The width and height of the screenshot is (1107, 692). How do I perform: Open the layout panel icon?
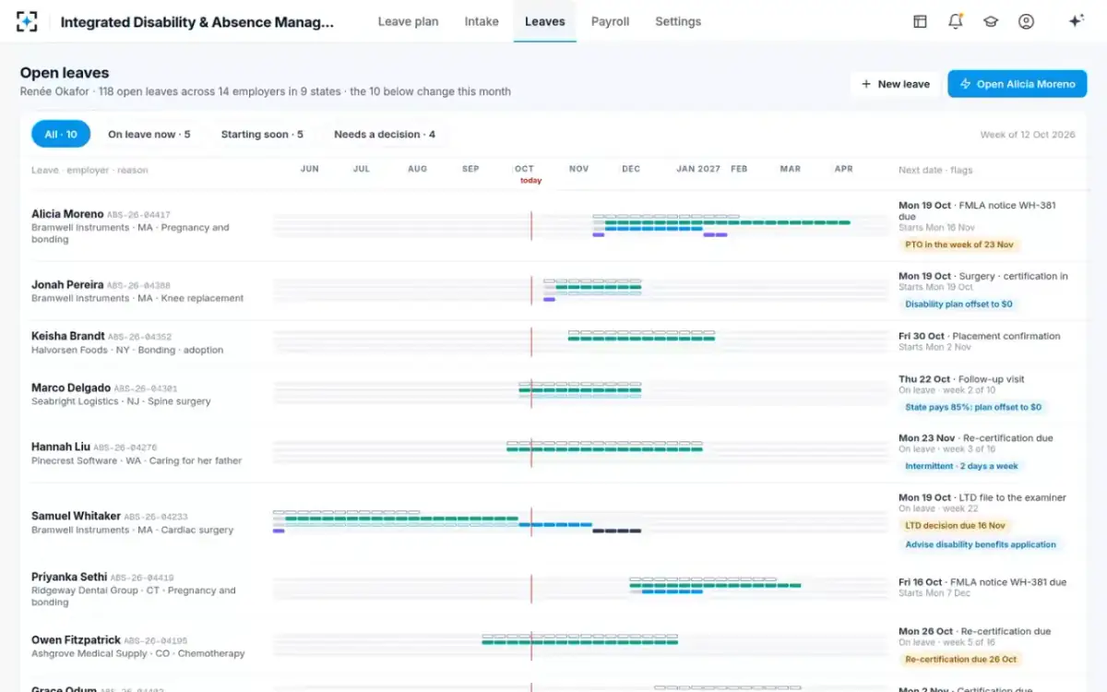920,21
